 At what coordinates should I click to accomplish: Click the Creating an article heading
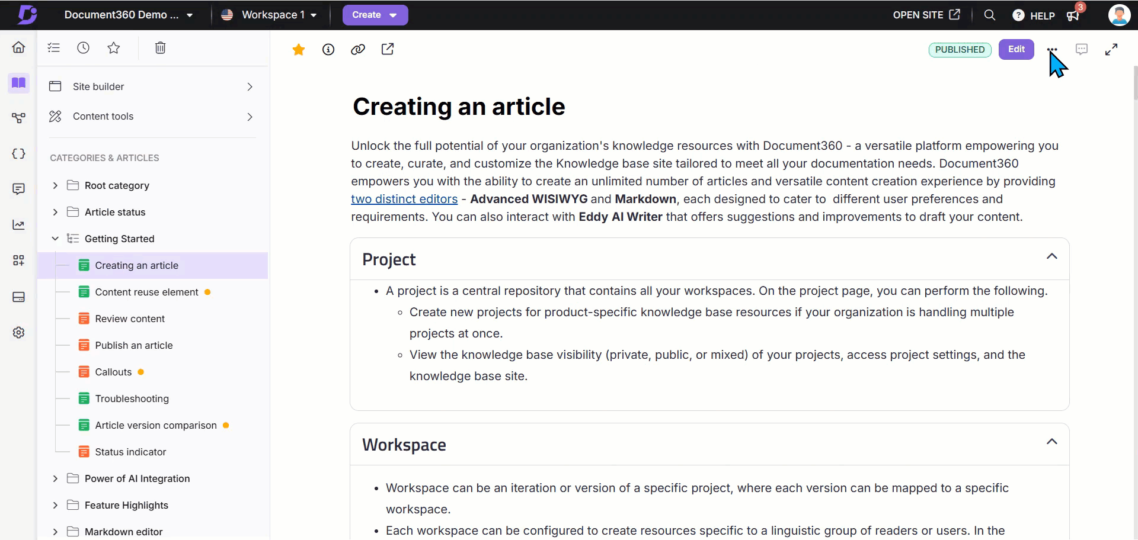coord(459,107)
